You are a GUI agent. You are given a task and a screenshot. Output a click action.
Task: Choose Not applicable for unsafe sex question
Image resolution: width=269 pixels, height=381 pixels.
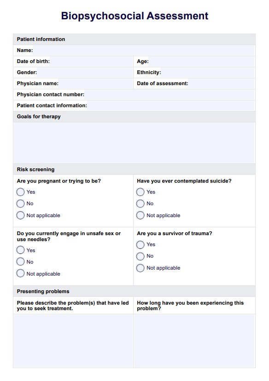(x=20, y=273)
